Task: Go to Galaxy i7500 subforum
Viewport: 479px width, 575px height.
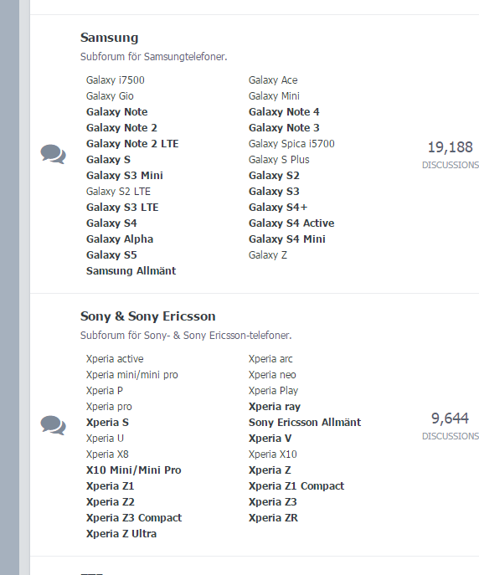Action: point(116,80)
